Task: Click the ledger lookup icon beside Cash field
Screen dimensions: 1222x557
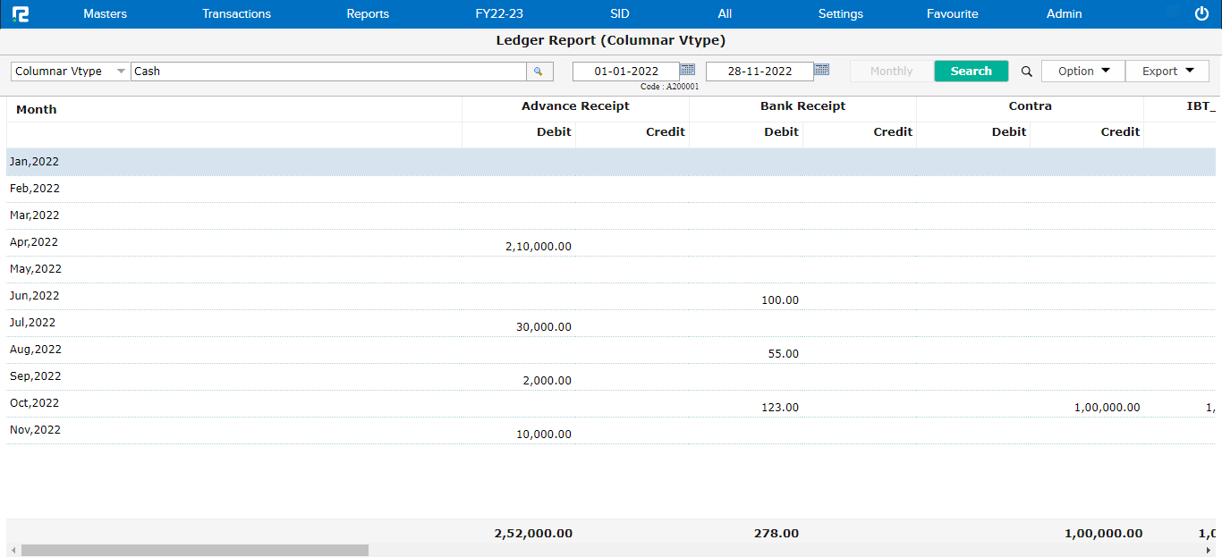Action: (539, 72)
